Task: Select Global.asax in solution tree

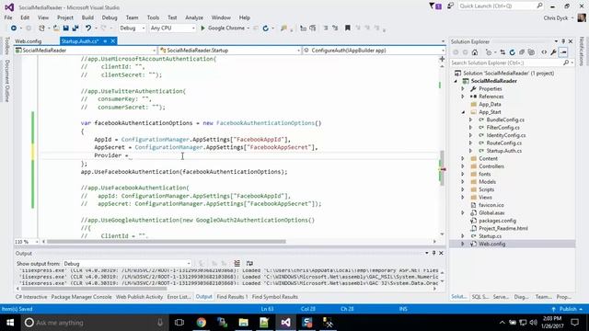Action: (x=491, y=212)
